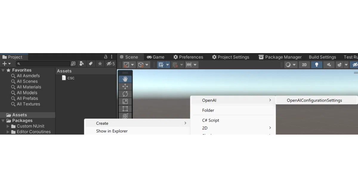This screenshot has height=188, width=358.
Task: Open ruler increment dropdown arrow
Action: (x=195, y=65)
